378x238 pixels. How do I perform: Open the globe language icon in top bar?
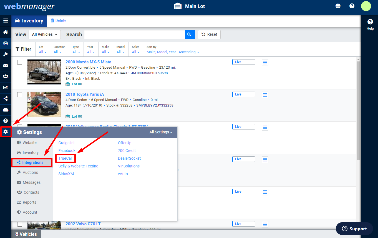click(338, 6)
